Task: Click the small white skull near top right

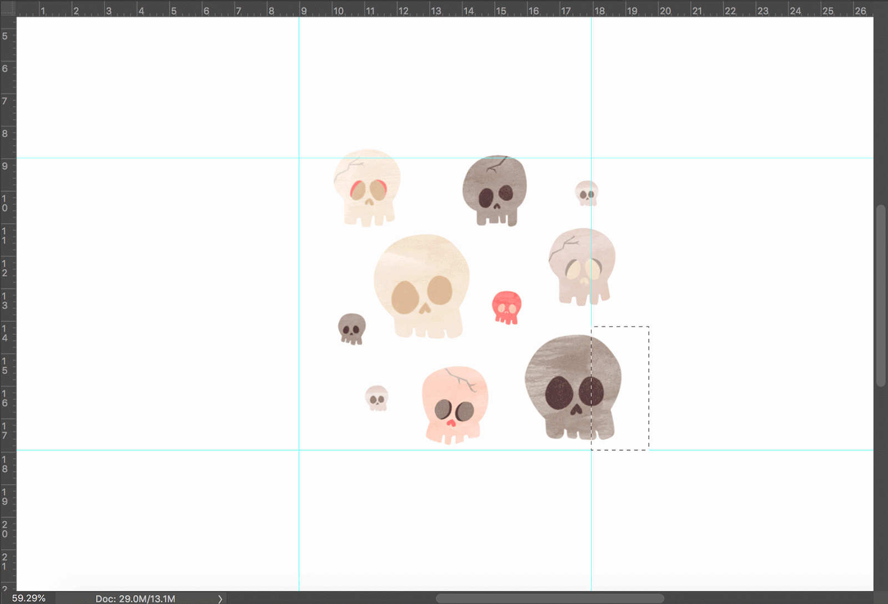Action: click(587, 194)
